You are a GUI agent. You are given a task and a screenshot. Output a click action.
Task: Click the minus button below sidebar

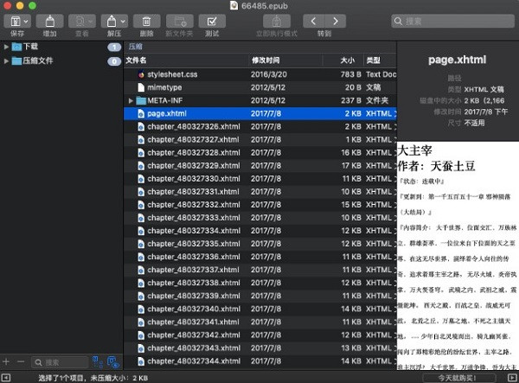tap(21, 362)
